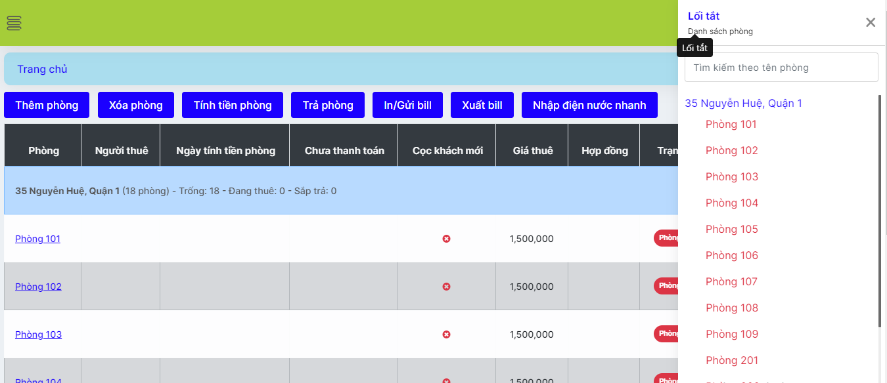The height and width of the screenshot is (383, 887).
Task: Open the Phòng 103 link in table
Action: coord(38,334)
